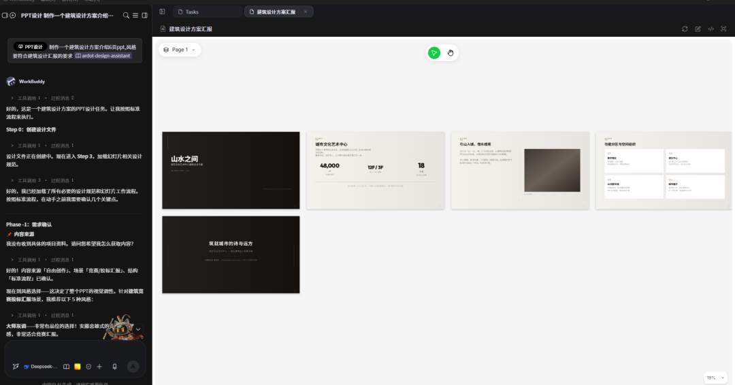Click the Phase -1: 需求确认 heading
This screenshot has width=735, height=385.
point(29,225)
